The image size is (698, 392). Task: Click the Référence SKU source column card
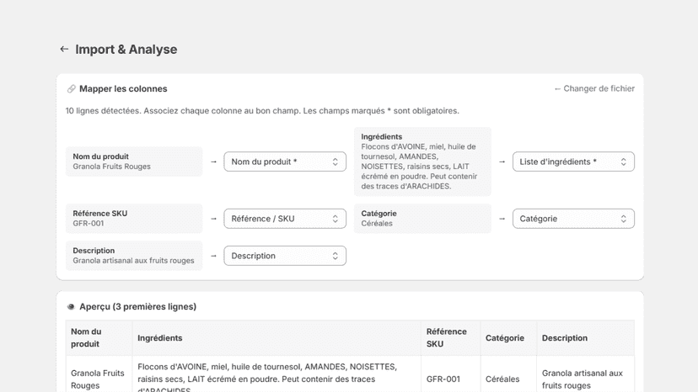pyautogui.click(x=134, y=219)
